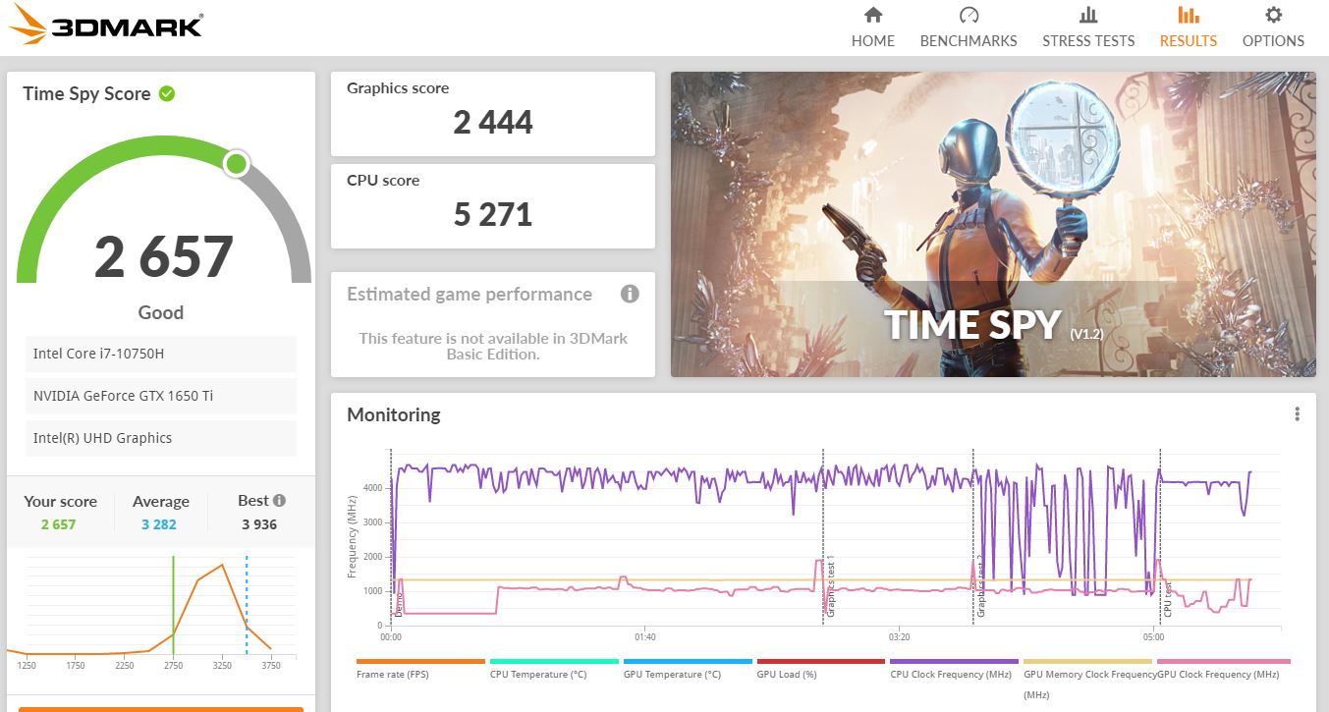Open the OPTIONS tab

pyautogui.click(x=1273, y=27)
